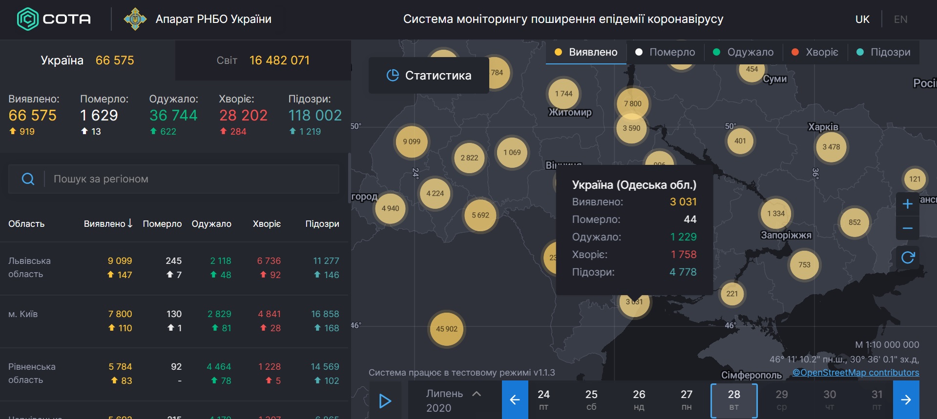Click the 7 800 Kyiv map bubble
Image resolution: width=937 pixels, height=419 pixels.
tap(632, 104)
